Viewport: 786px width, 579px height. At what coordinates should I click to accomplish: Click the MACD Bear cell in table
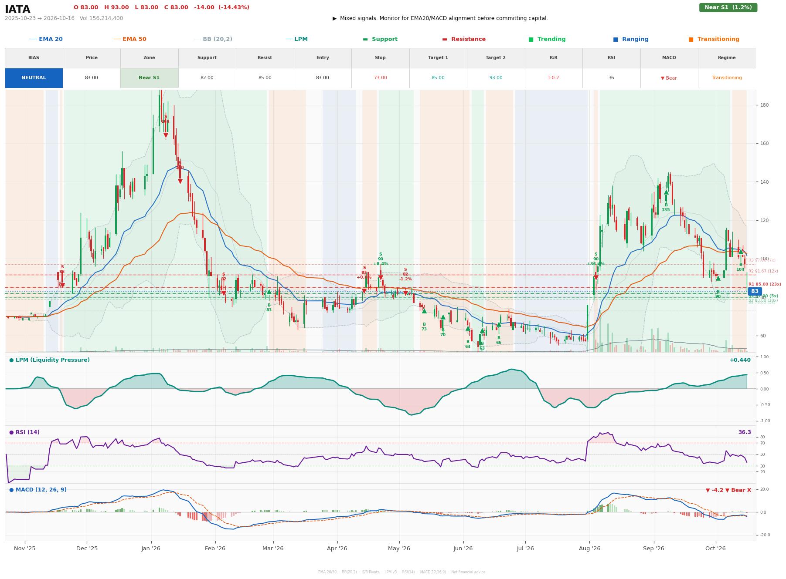point(669,78)
